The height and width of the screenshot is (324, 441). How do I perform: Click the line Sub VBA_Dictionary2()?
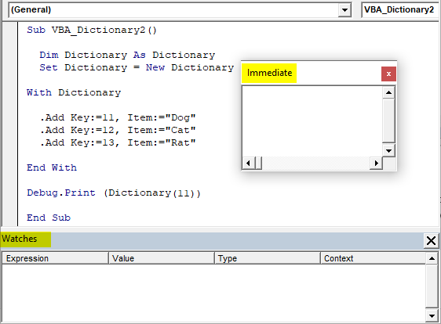click(x=92, y=30)
